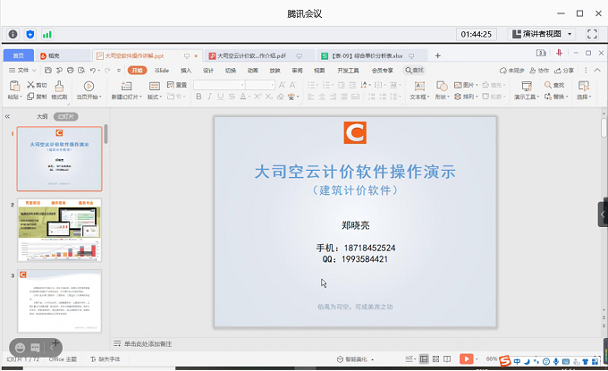Open the iSlide ribbon tab

pyautogui.click(x=162, y=70)
